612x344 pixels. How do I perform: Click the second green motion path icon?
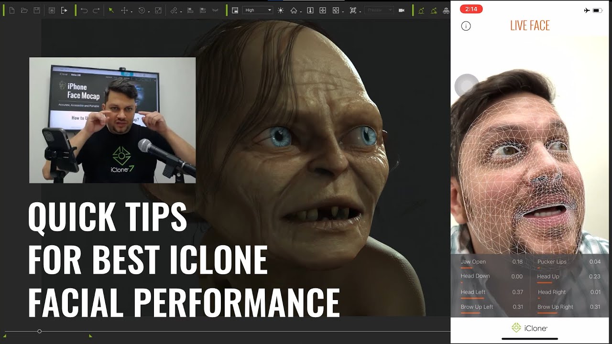tap(434, 10)
